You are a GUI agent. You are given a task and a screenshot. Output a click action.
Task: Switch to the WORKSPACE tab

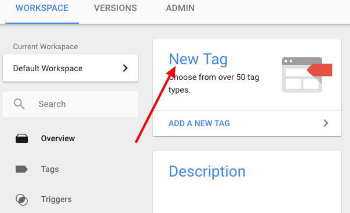tap(42, 8)
